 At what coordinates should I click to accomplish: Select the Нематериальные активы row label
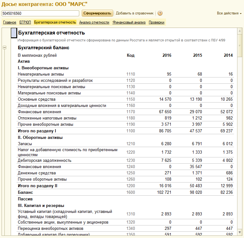tap(41, 74)
